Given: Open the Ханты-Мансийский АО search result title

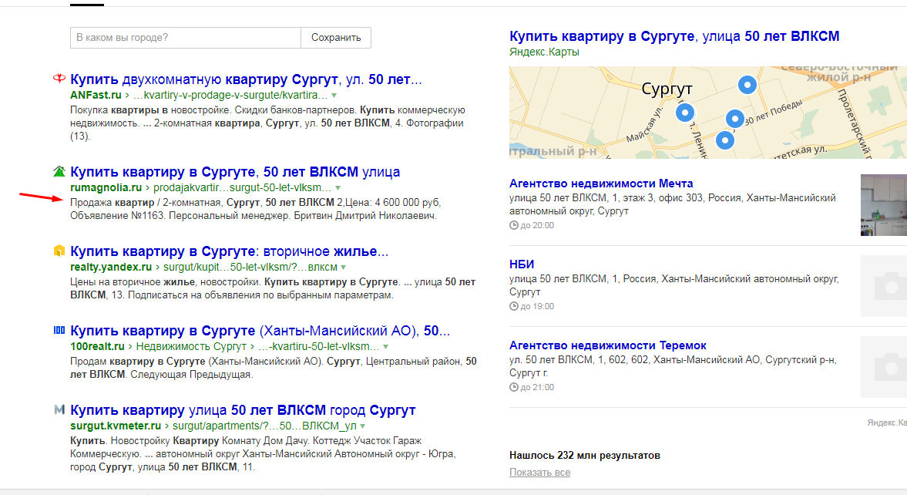Looking at the screenshot, I should (x=260, y=331).
